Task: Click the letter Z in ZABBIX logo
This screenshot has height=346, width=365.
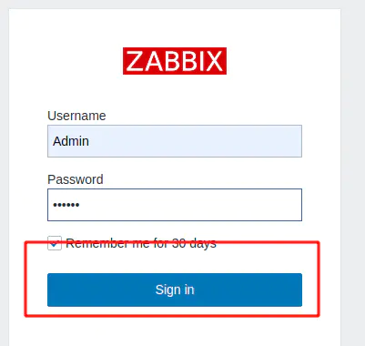Action: click(134, 61)
